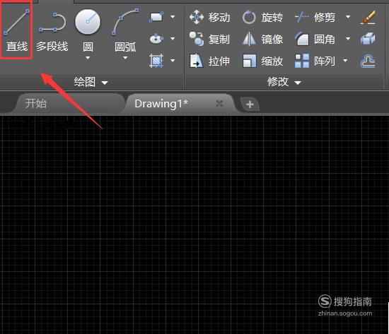Viewport: 389px width, 334px height.
Task: Activate the 拉伸 (Stretch) command
Action: pos(210,61)
